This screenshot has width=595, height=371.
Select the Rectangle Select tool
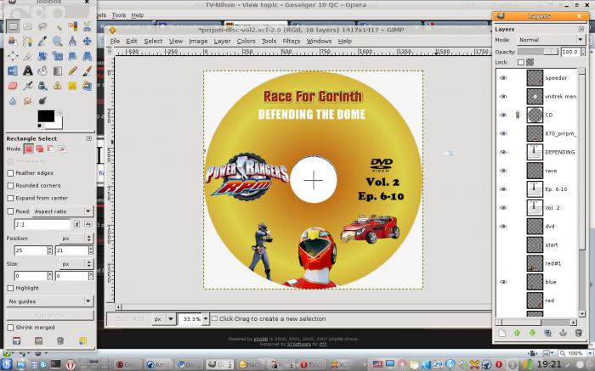click(13, 26)
